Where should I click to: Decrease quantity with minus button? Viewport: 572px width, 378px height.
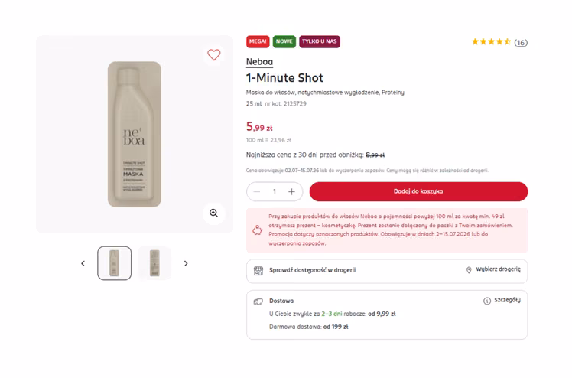[257, 191]
